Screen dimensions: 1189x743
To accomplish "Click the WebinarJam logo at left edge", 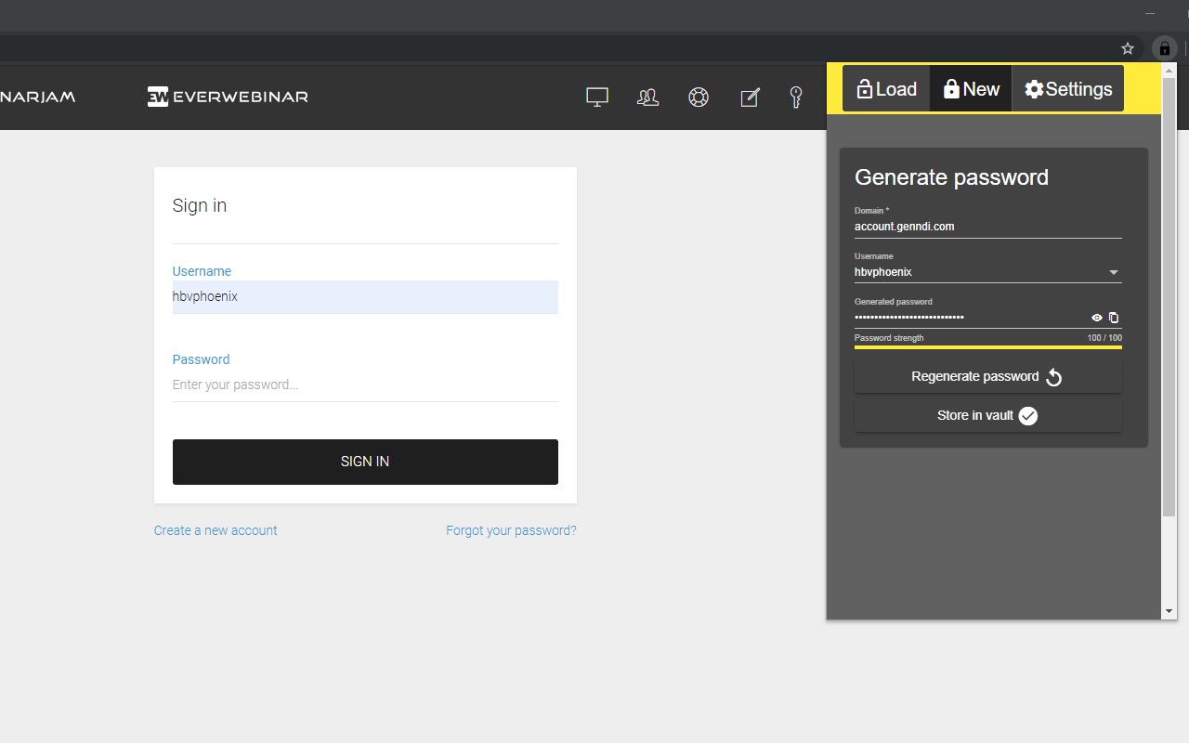I will pyautogui.click(x=37, y=97).
